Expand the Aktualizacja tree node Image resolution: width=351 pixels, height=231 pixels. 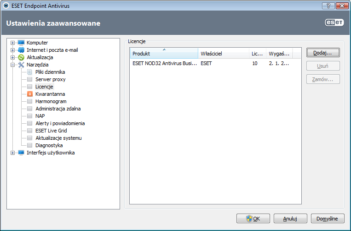12,57
